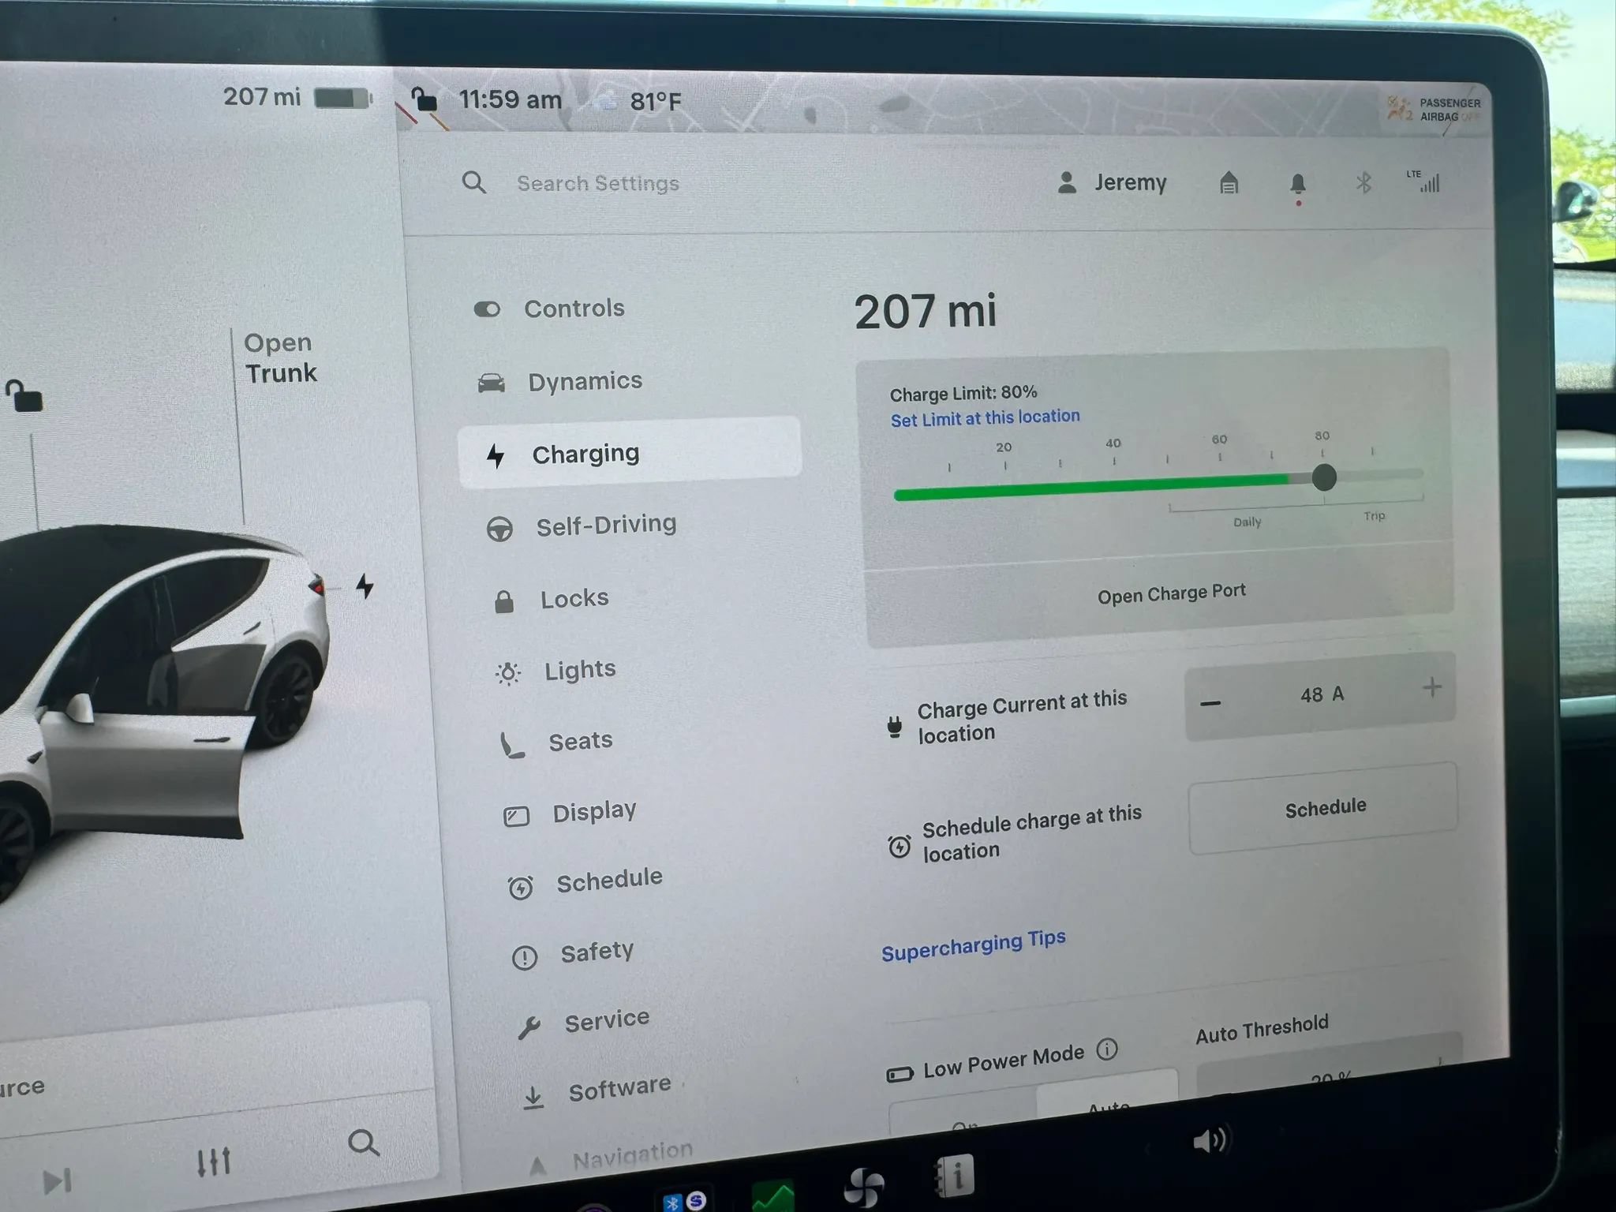The height and width of the screenshot is (1212, 1616).
Task: Open the Supercharging Tips link
Action: click(974, 945)
